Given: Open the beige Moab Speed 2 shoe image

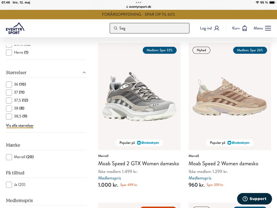Looking at the screenshot, I should [230, 96].
